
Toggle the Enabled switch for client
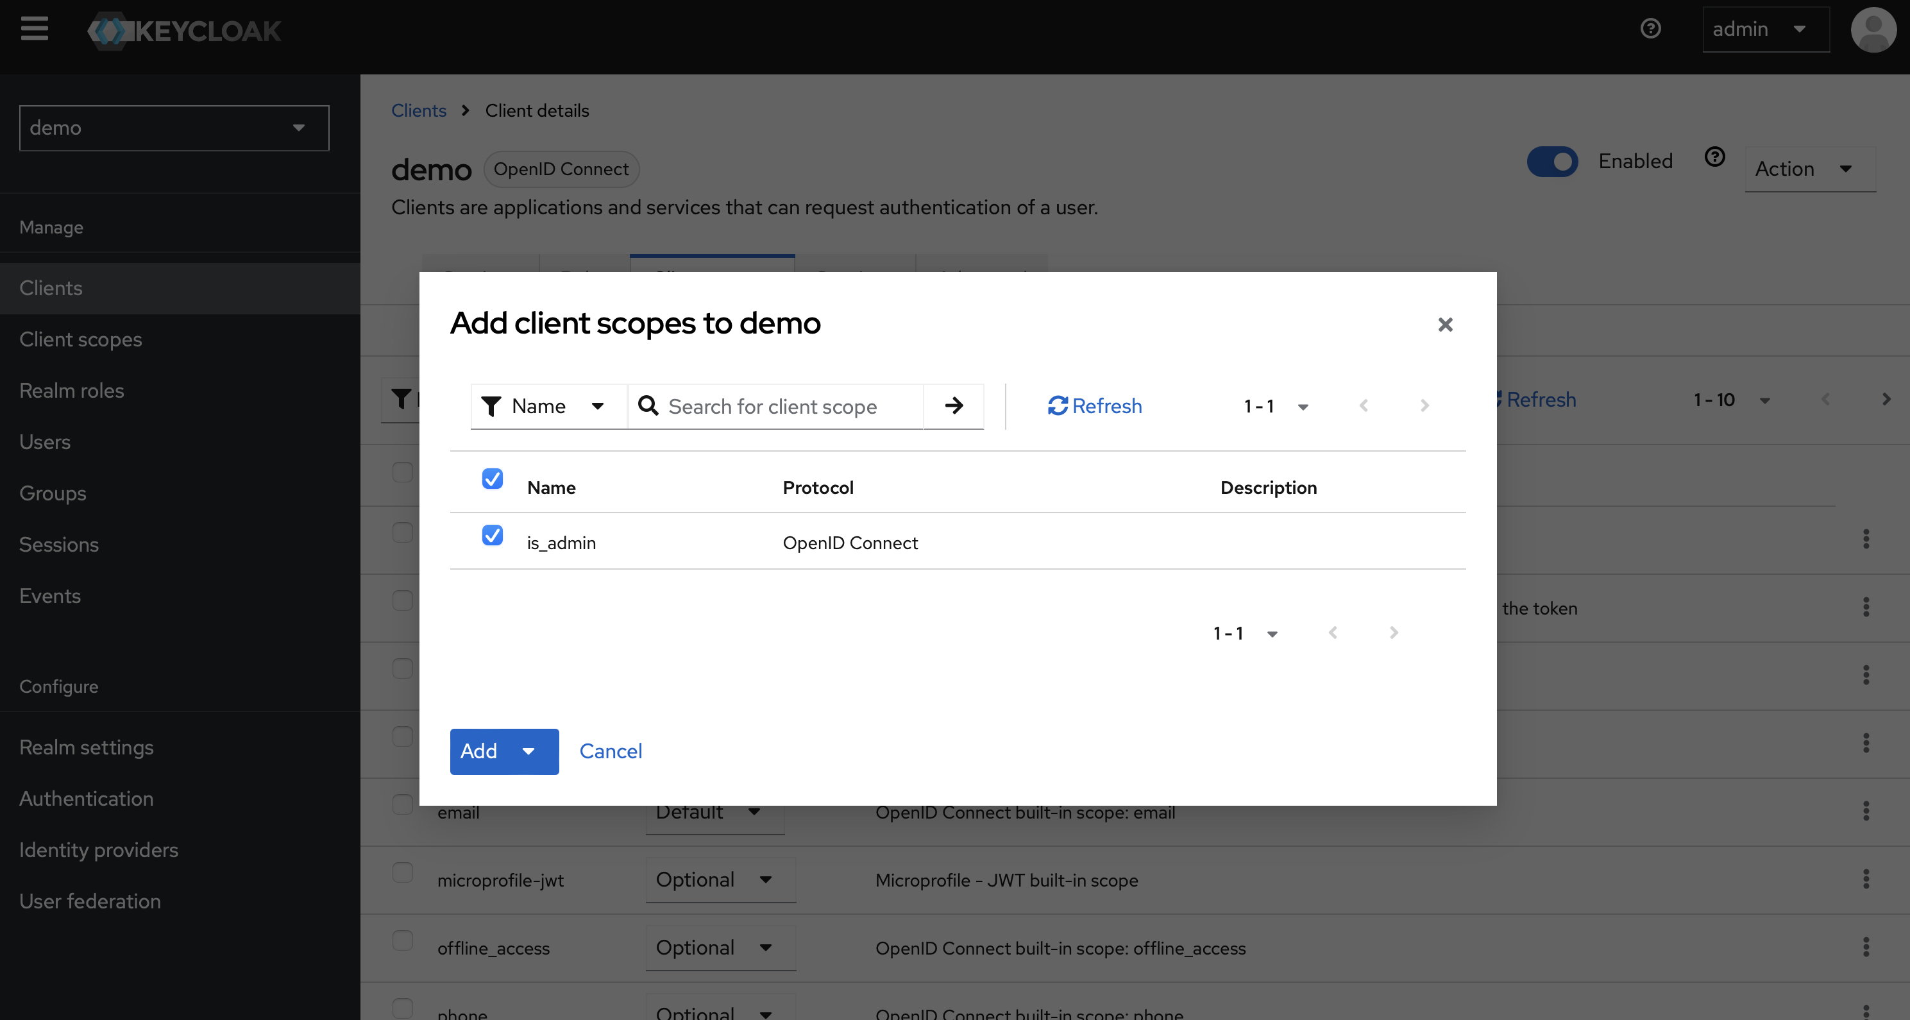[1553, 161]
